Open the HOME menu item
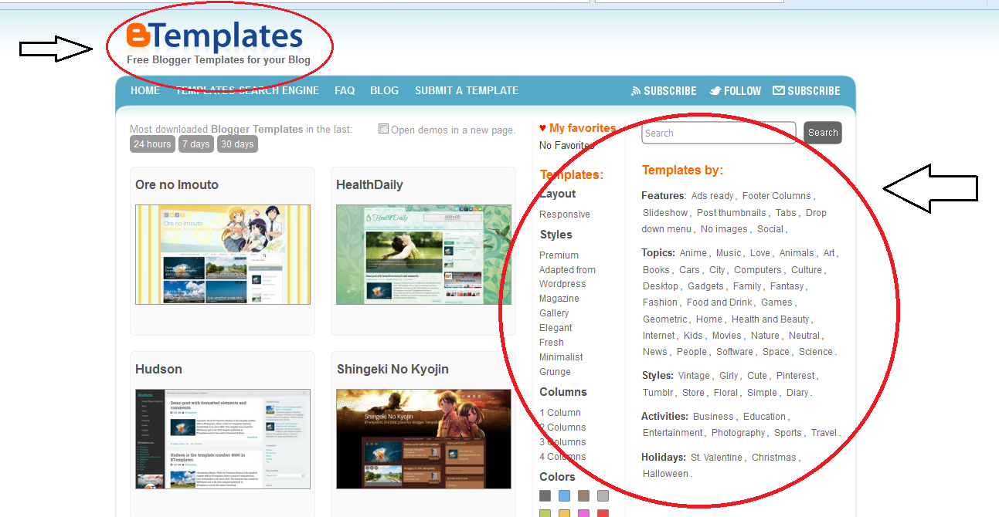 pos(144,90)
